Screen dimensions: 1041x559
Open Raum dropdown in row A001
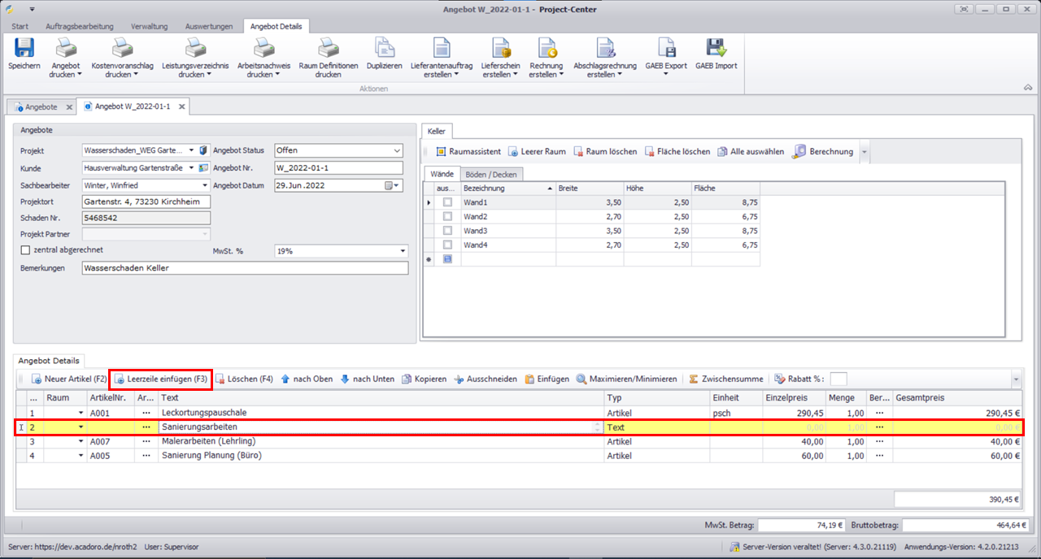click(81, 413)
